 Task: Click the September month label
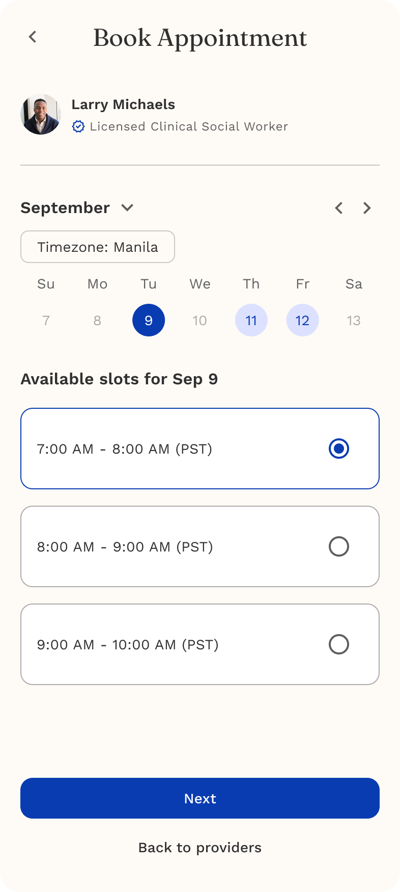point(65,207)
